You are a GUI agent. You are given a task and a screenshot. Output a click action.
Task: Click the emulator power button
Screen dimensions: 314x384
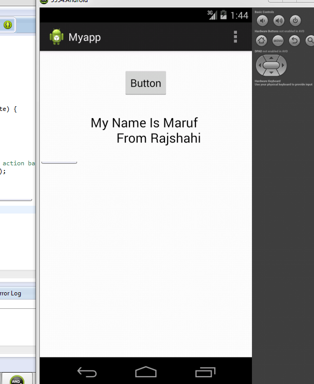[295, 21]
